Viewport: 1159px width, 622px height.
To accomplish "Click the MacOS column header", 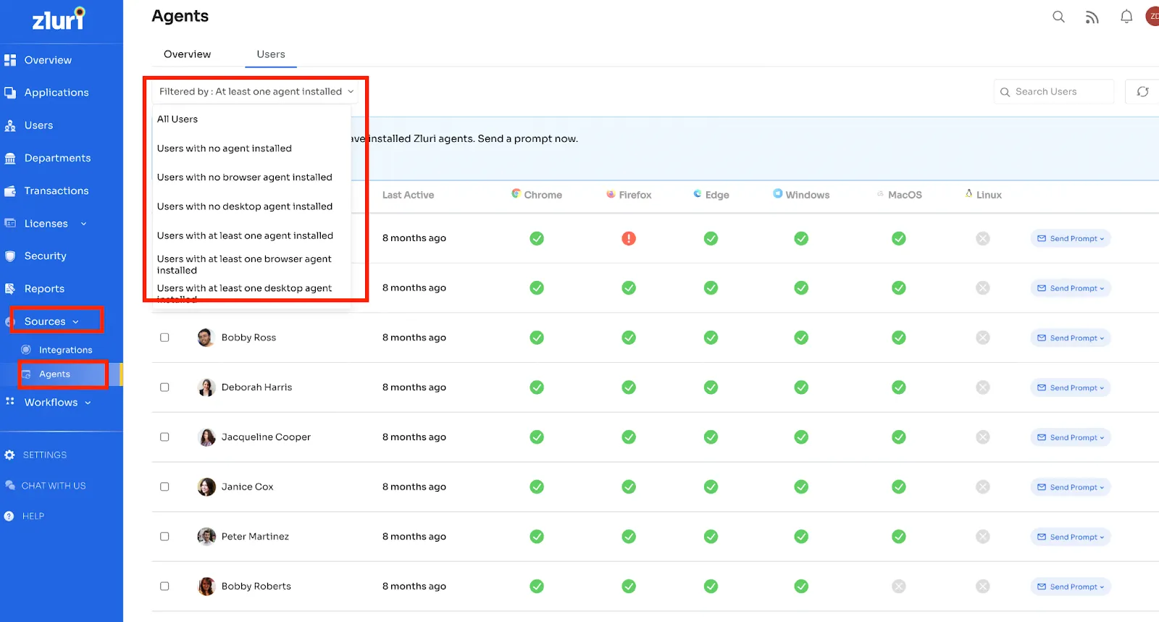I will [899, 195].
